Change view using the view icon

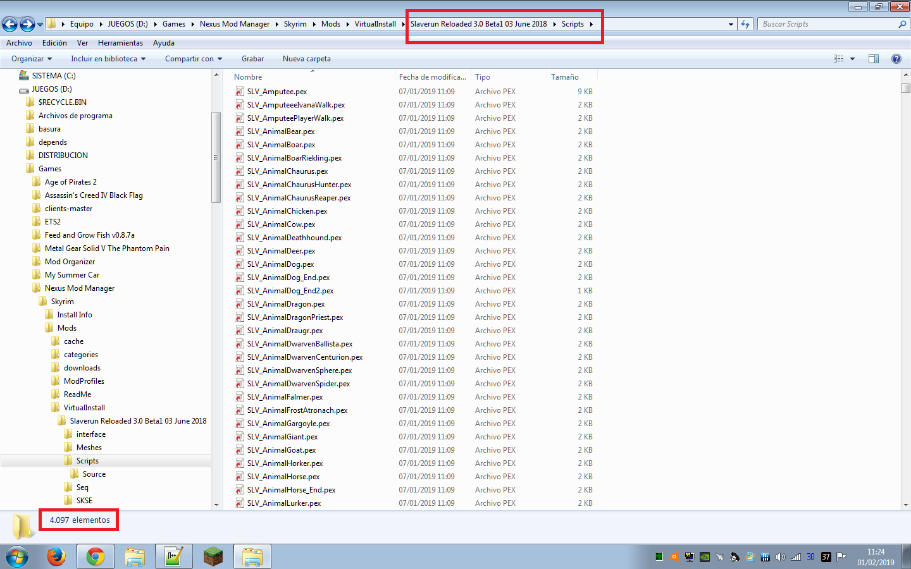click(839, 59)
